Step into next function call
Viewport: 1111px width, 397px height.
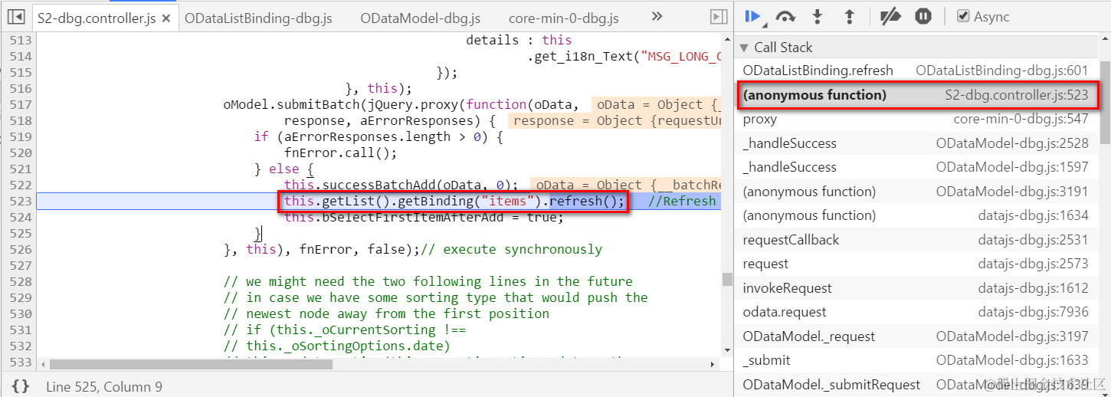818,16
